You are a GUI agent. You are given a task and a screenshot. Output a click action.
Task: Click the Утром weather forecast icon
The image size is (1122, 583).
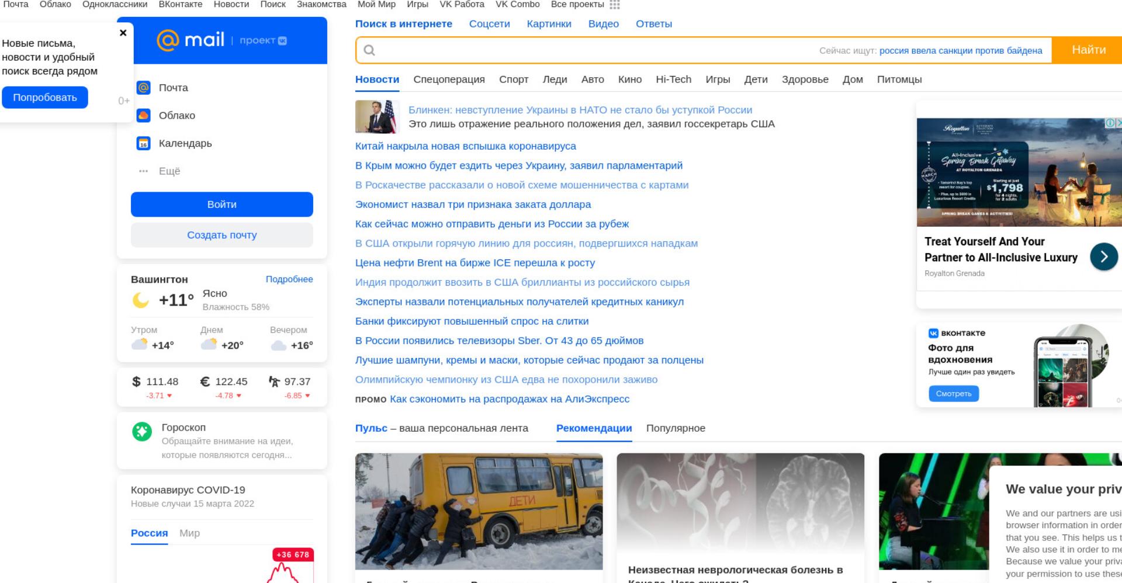point(140,344)
